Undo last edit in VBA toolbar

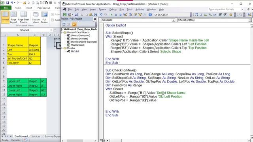(101, 15)
